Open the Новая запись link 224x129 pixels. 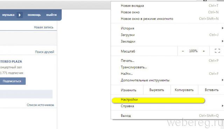pos(43,27)
